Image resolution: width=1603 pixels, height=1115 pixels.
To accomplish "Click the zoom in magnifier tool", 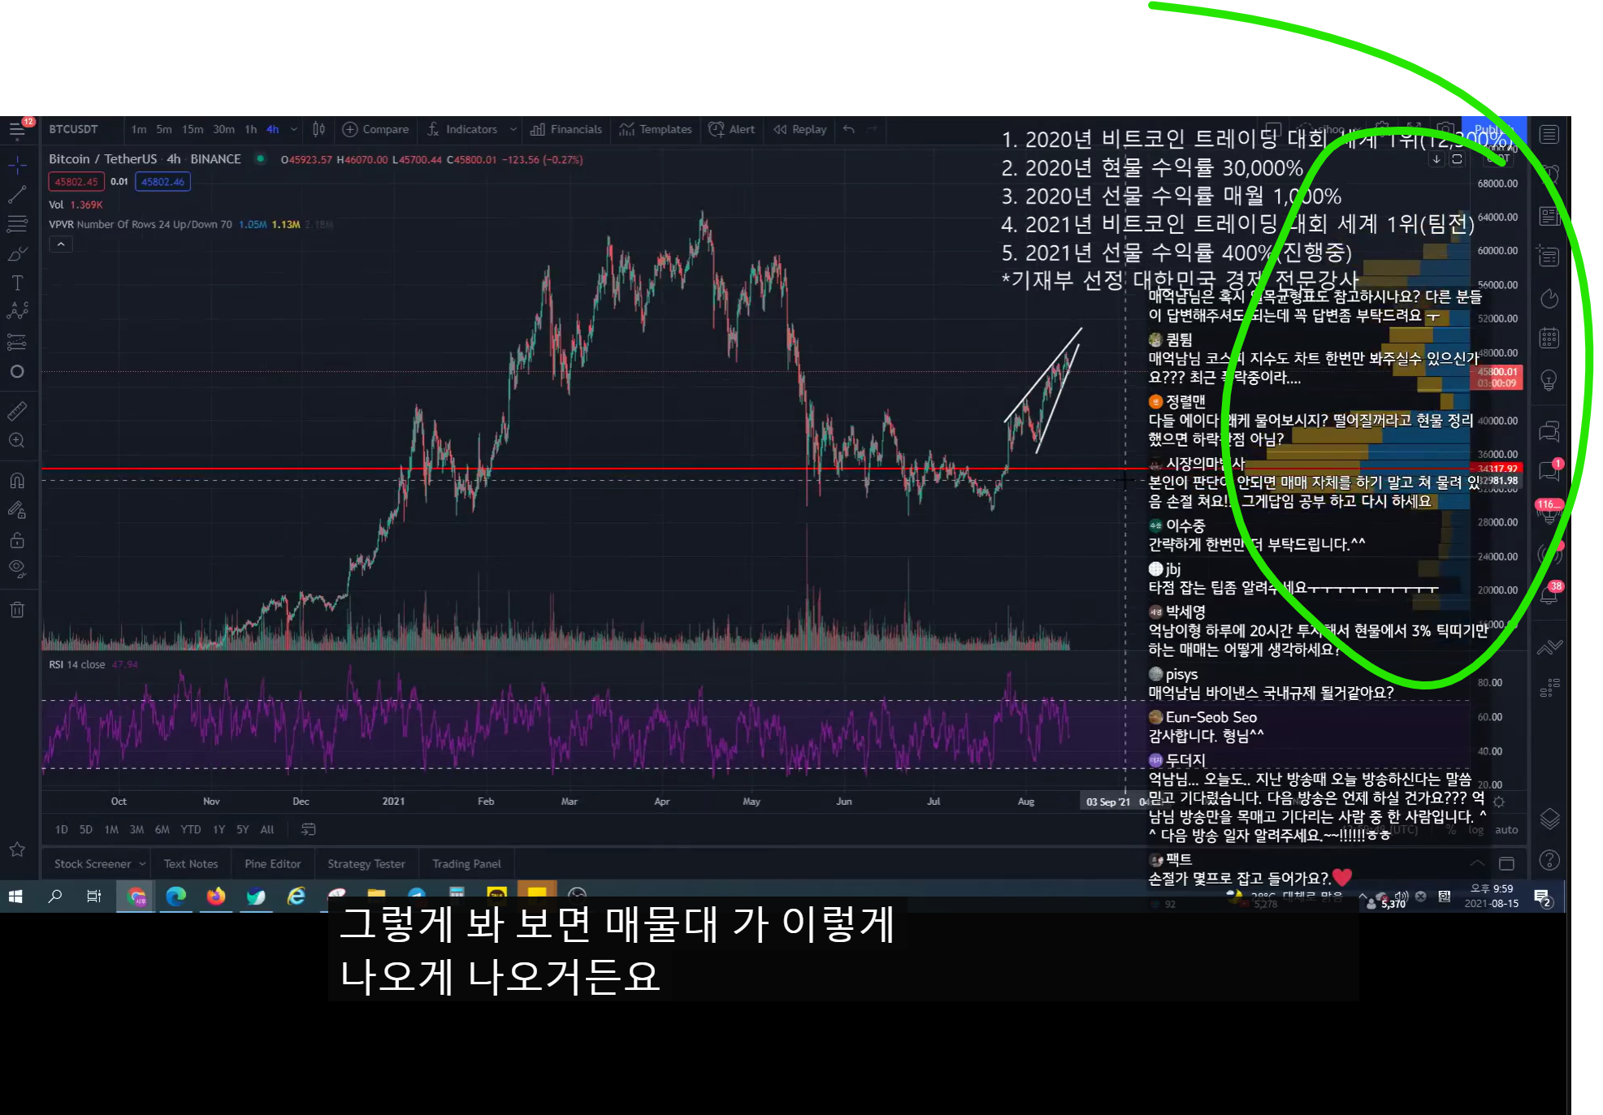I will 17,441.
